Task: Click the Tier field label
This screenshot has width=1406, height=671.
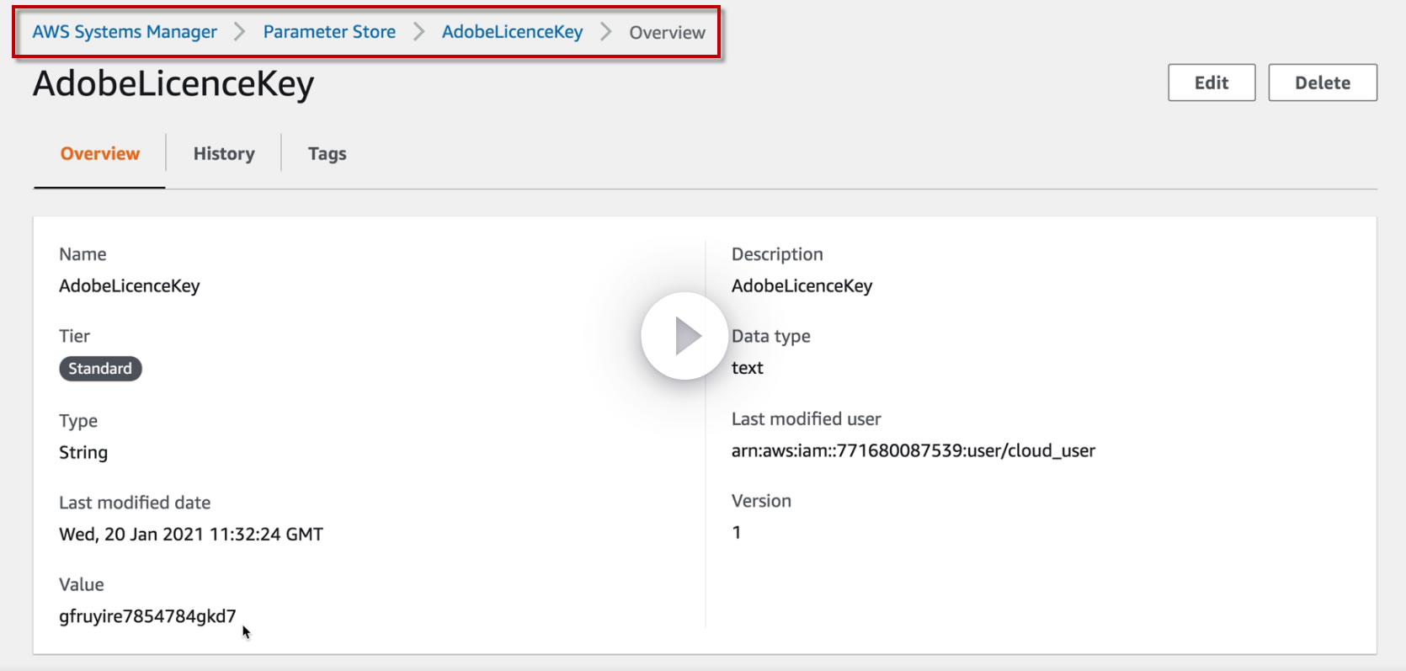Action: click(x=74, y=336)
